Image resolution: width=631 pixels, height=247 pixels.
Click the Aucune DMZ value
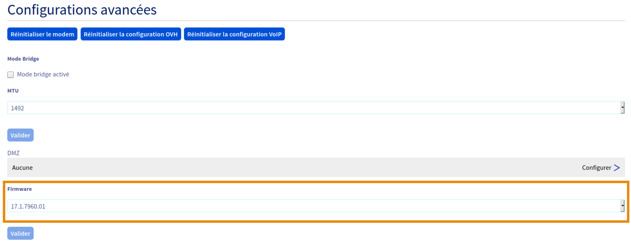coord(23,167)
